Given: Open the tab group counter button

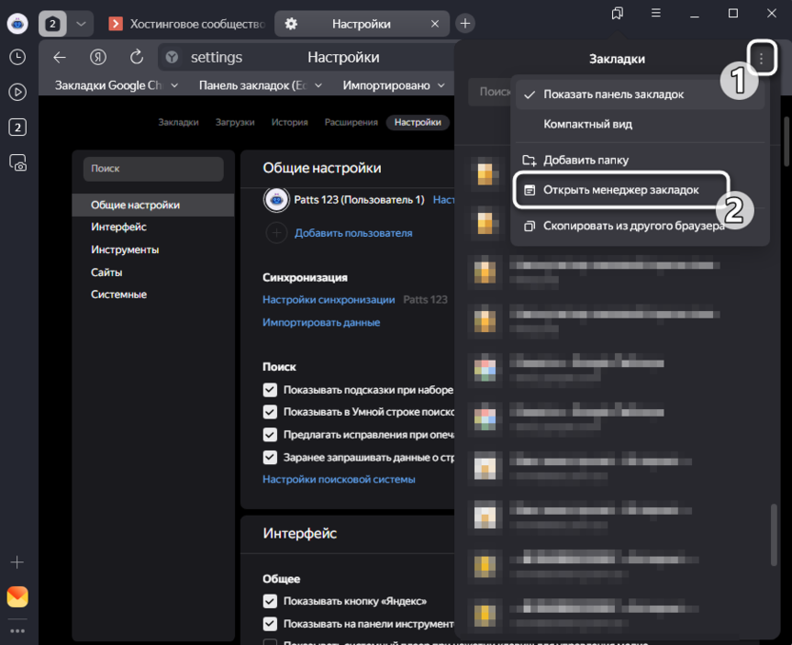Looking at the screenshot, I should [52, 24].
